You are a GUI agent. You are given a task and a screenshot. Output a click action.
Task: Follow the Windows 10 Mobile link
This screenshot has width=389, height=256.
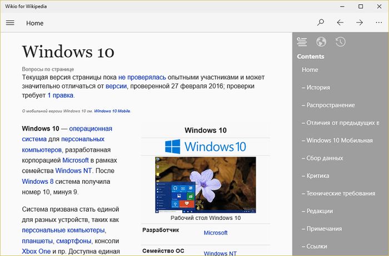(112, 111)
